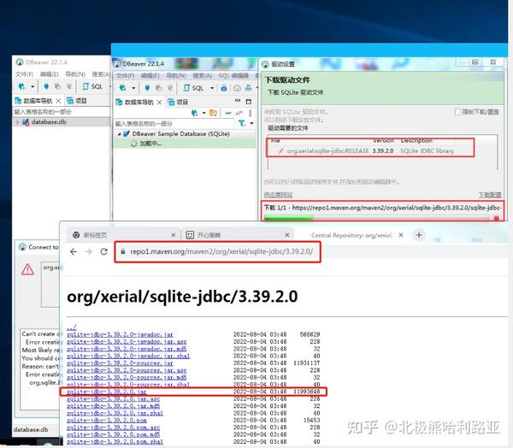
Task: Select DBeaver Sample Database (SQLite) tree item
Action: [x=180, y=134]
